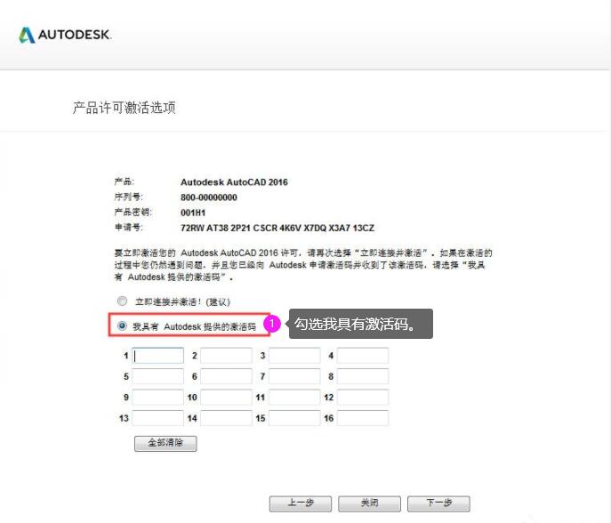Focus activation code field 10
Screen dimensions: 611x523
tap(226, 397)
